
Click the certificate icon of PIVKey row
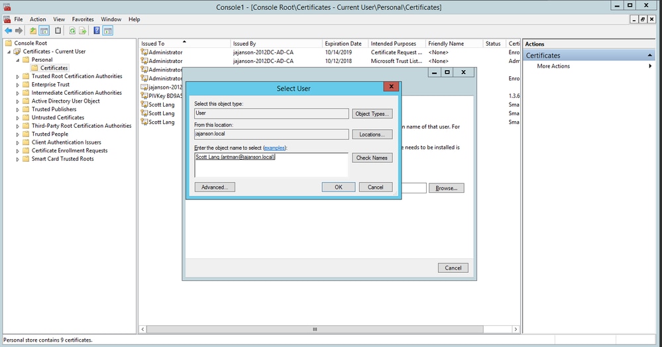[144, 96]
